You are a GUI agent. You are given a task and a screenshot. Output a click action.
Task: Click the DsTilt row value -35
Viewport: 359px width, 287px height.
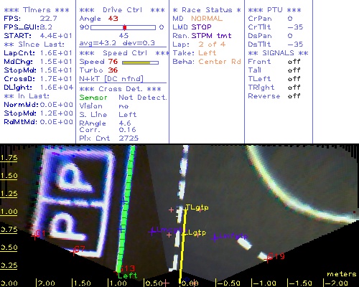pyautogui.click(x=296, y=44)
